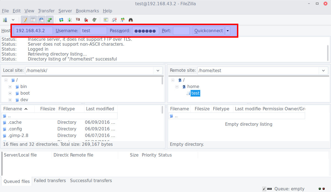
Task: Disconnect from the server using the red-X icon
Action: pos(86,20)
